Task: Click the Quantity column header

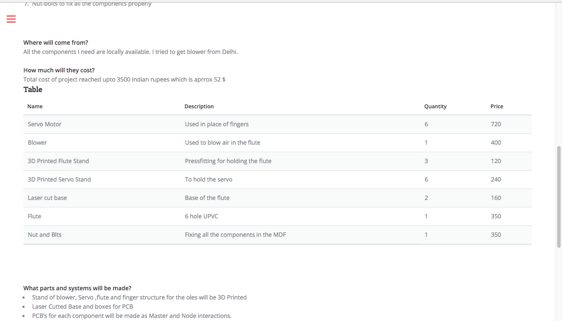Action: coord(435,106)
